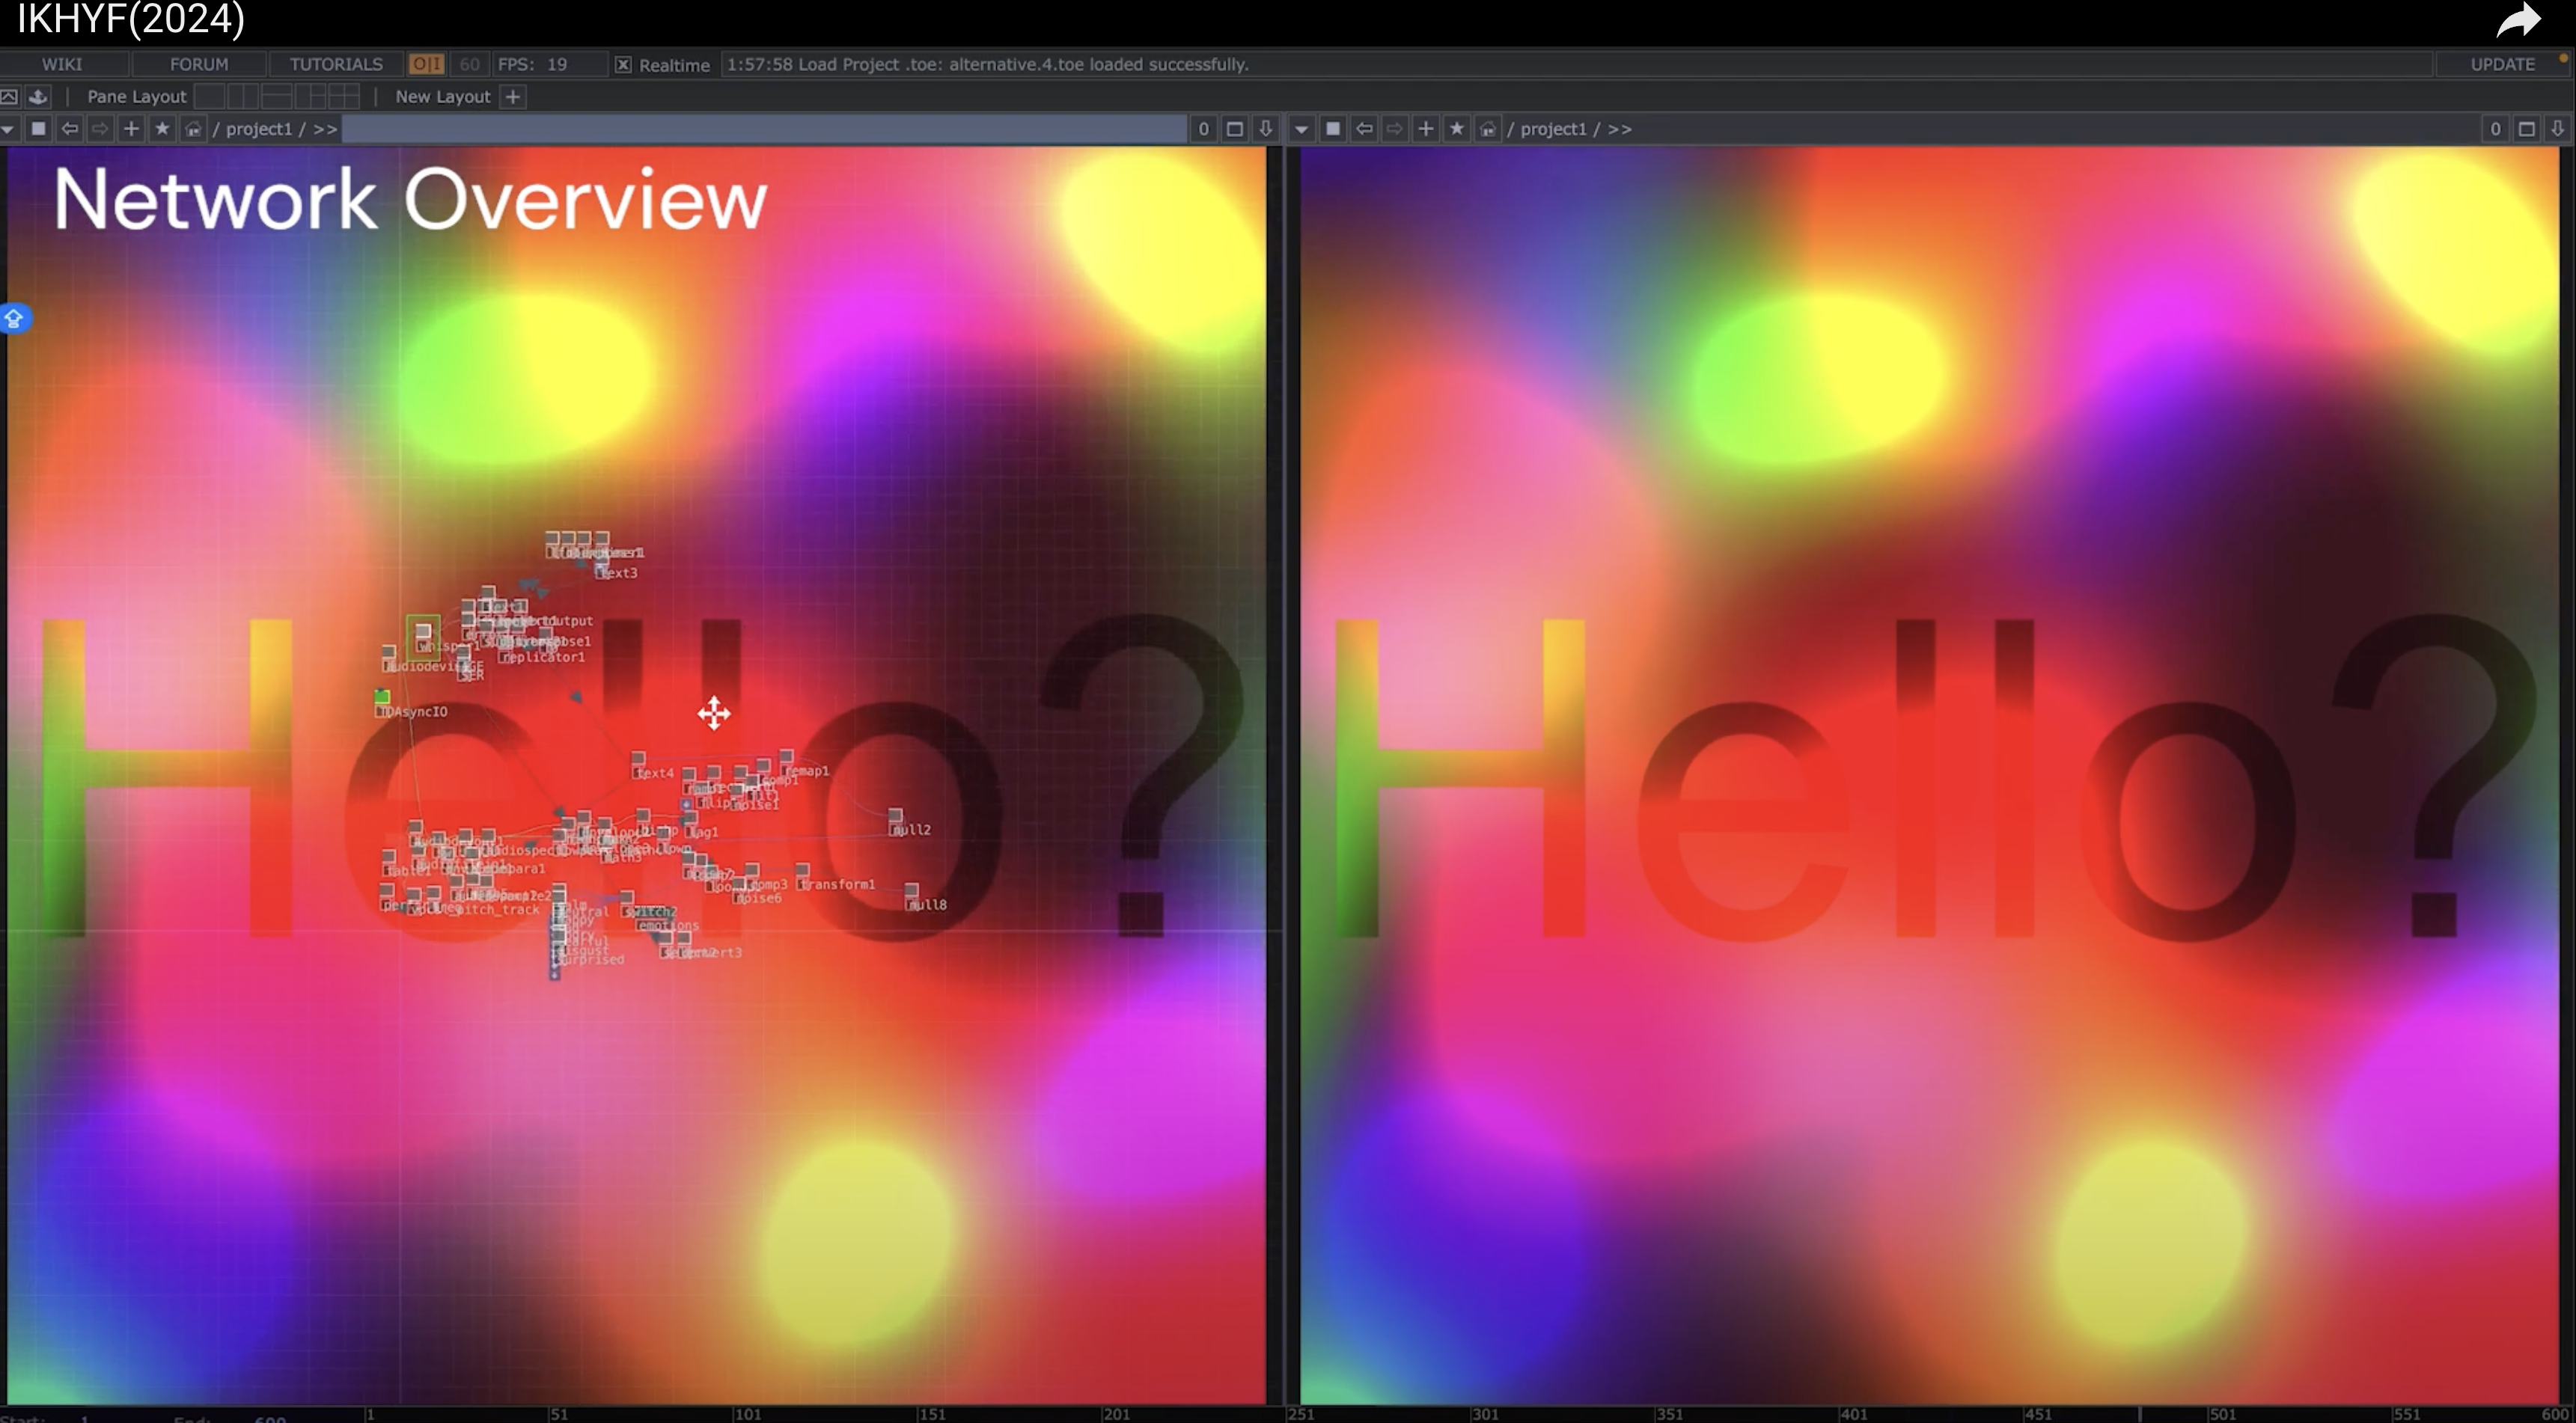
Task: Click right pane down-arrow split icon
Action: click(x=2557, y=129)
